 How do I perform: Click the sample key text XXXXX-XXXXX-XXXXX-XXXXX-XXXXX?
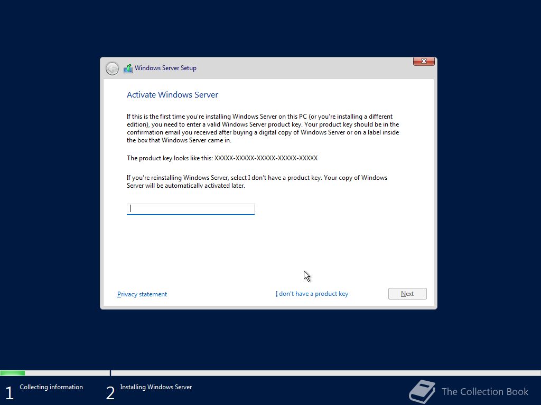coord(266,158)
